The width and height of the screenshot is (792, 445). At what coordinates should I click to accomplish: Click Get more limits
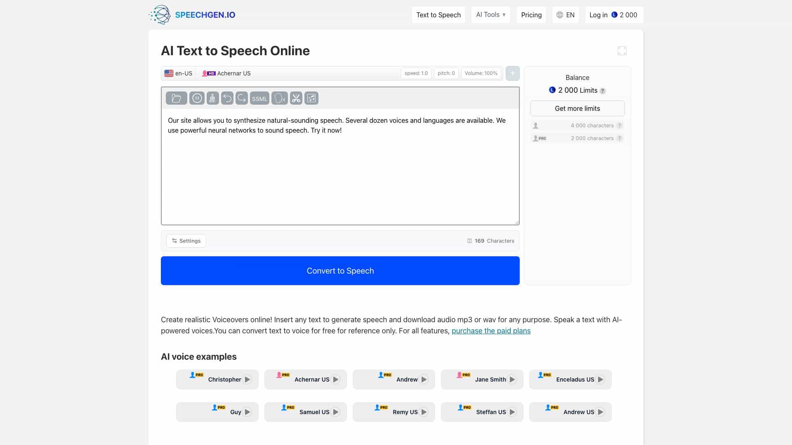click(x=577, y=108)
